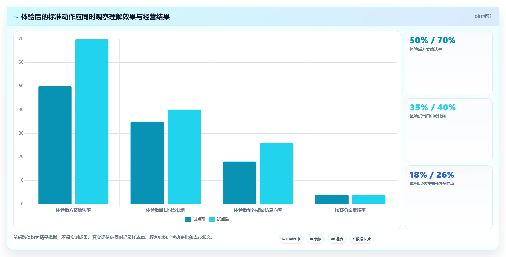This screenshot has height=257, width=506.
Task: Click the 表格 tag
Action: click(315, 239)
